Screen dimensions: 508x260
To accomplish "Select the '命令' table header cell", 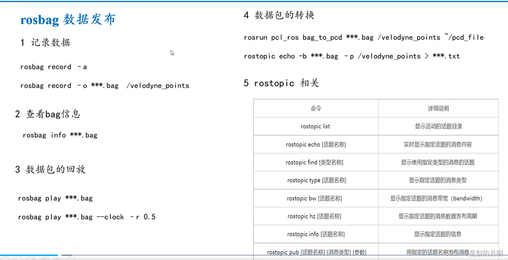I will (x=315, y=108).
